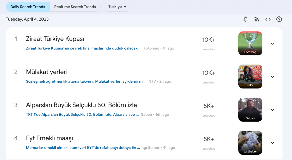Open the TRT 1'de Alparslan article link
This screenshot has width=292, height=160.
pyautogui.click(x=82, y=115)
